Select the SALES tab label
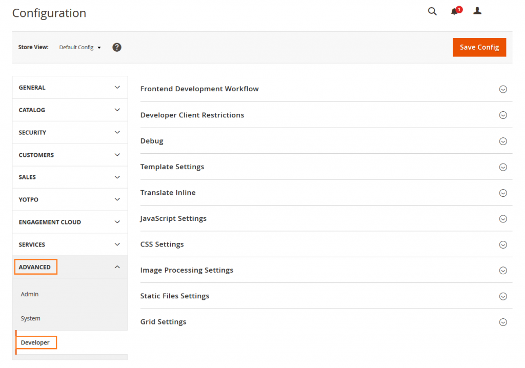 (x=27, y=177)
